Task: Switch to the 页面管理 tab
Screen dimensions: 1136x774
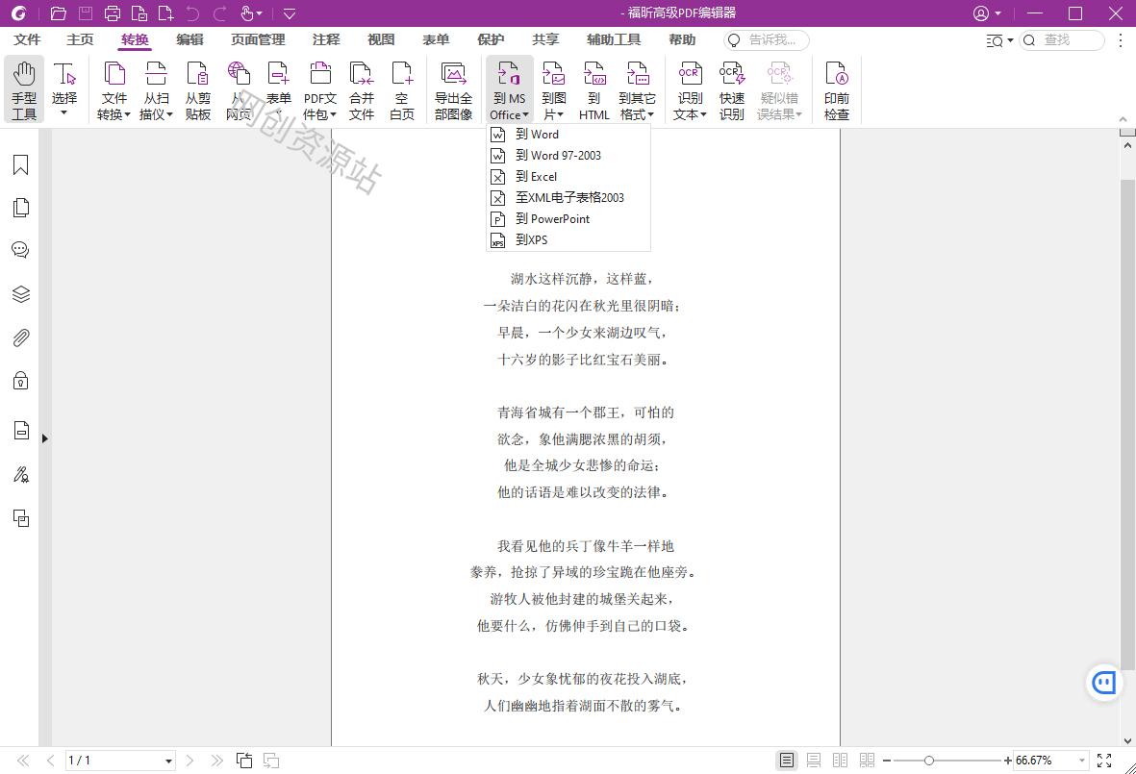Action: 258,39
